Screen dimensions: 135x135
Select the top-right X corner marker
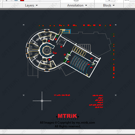tap(116, 25)
